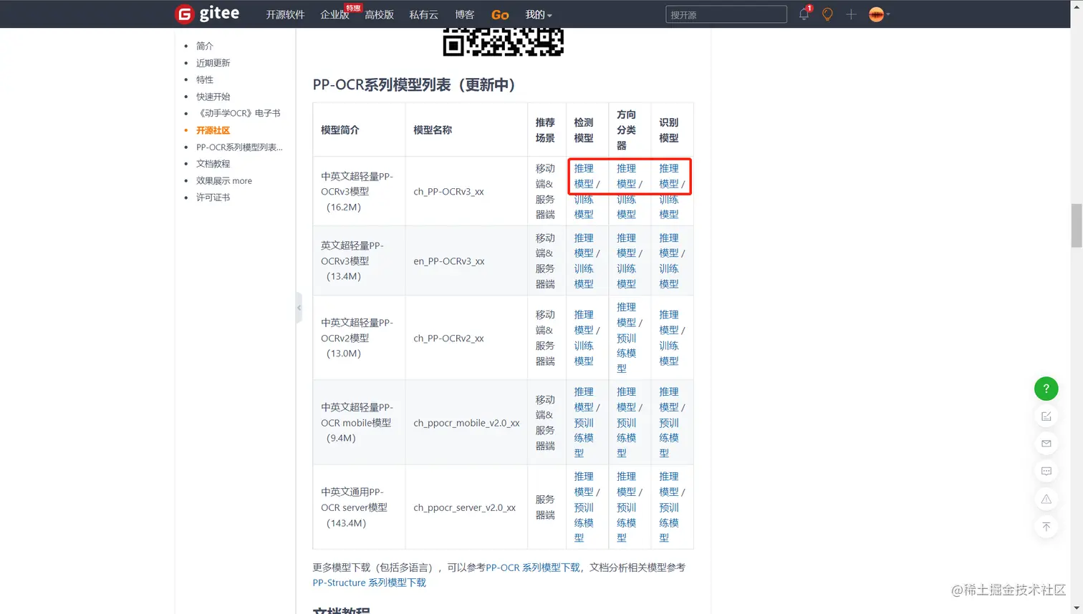This screenshot has height=614, width=1083.
Task: Click the QR code image
Action: click(503, 42)
